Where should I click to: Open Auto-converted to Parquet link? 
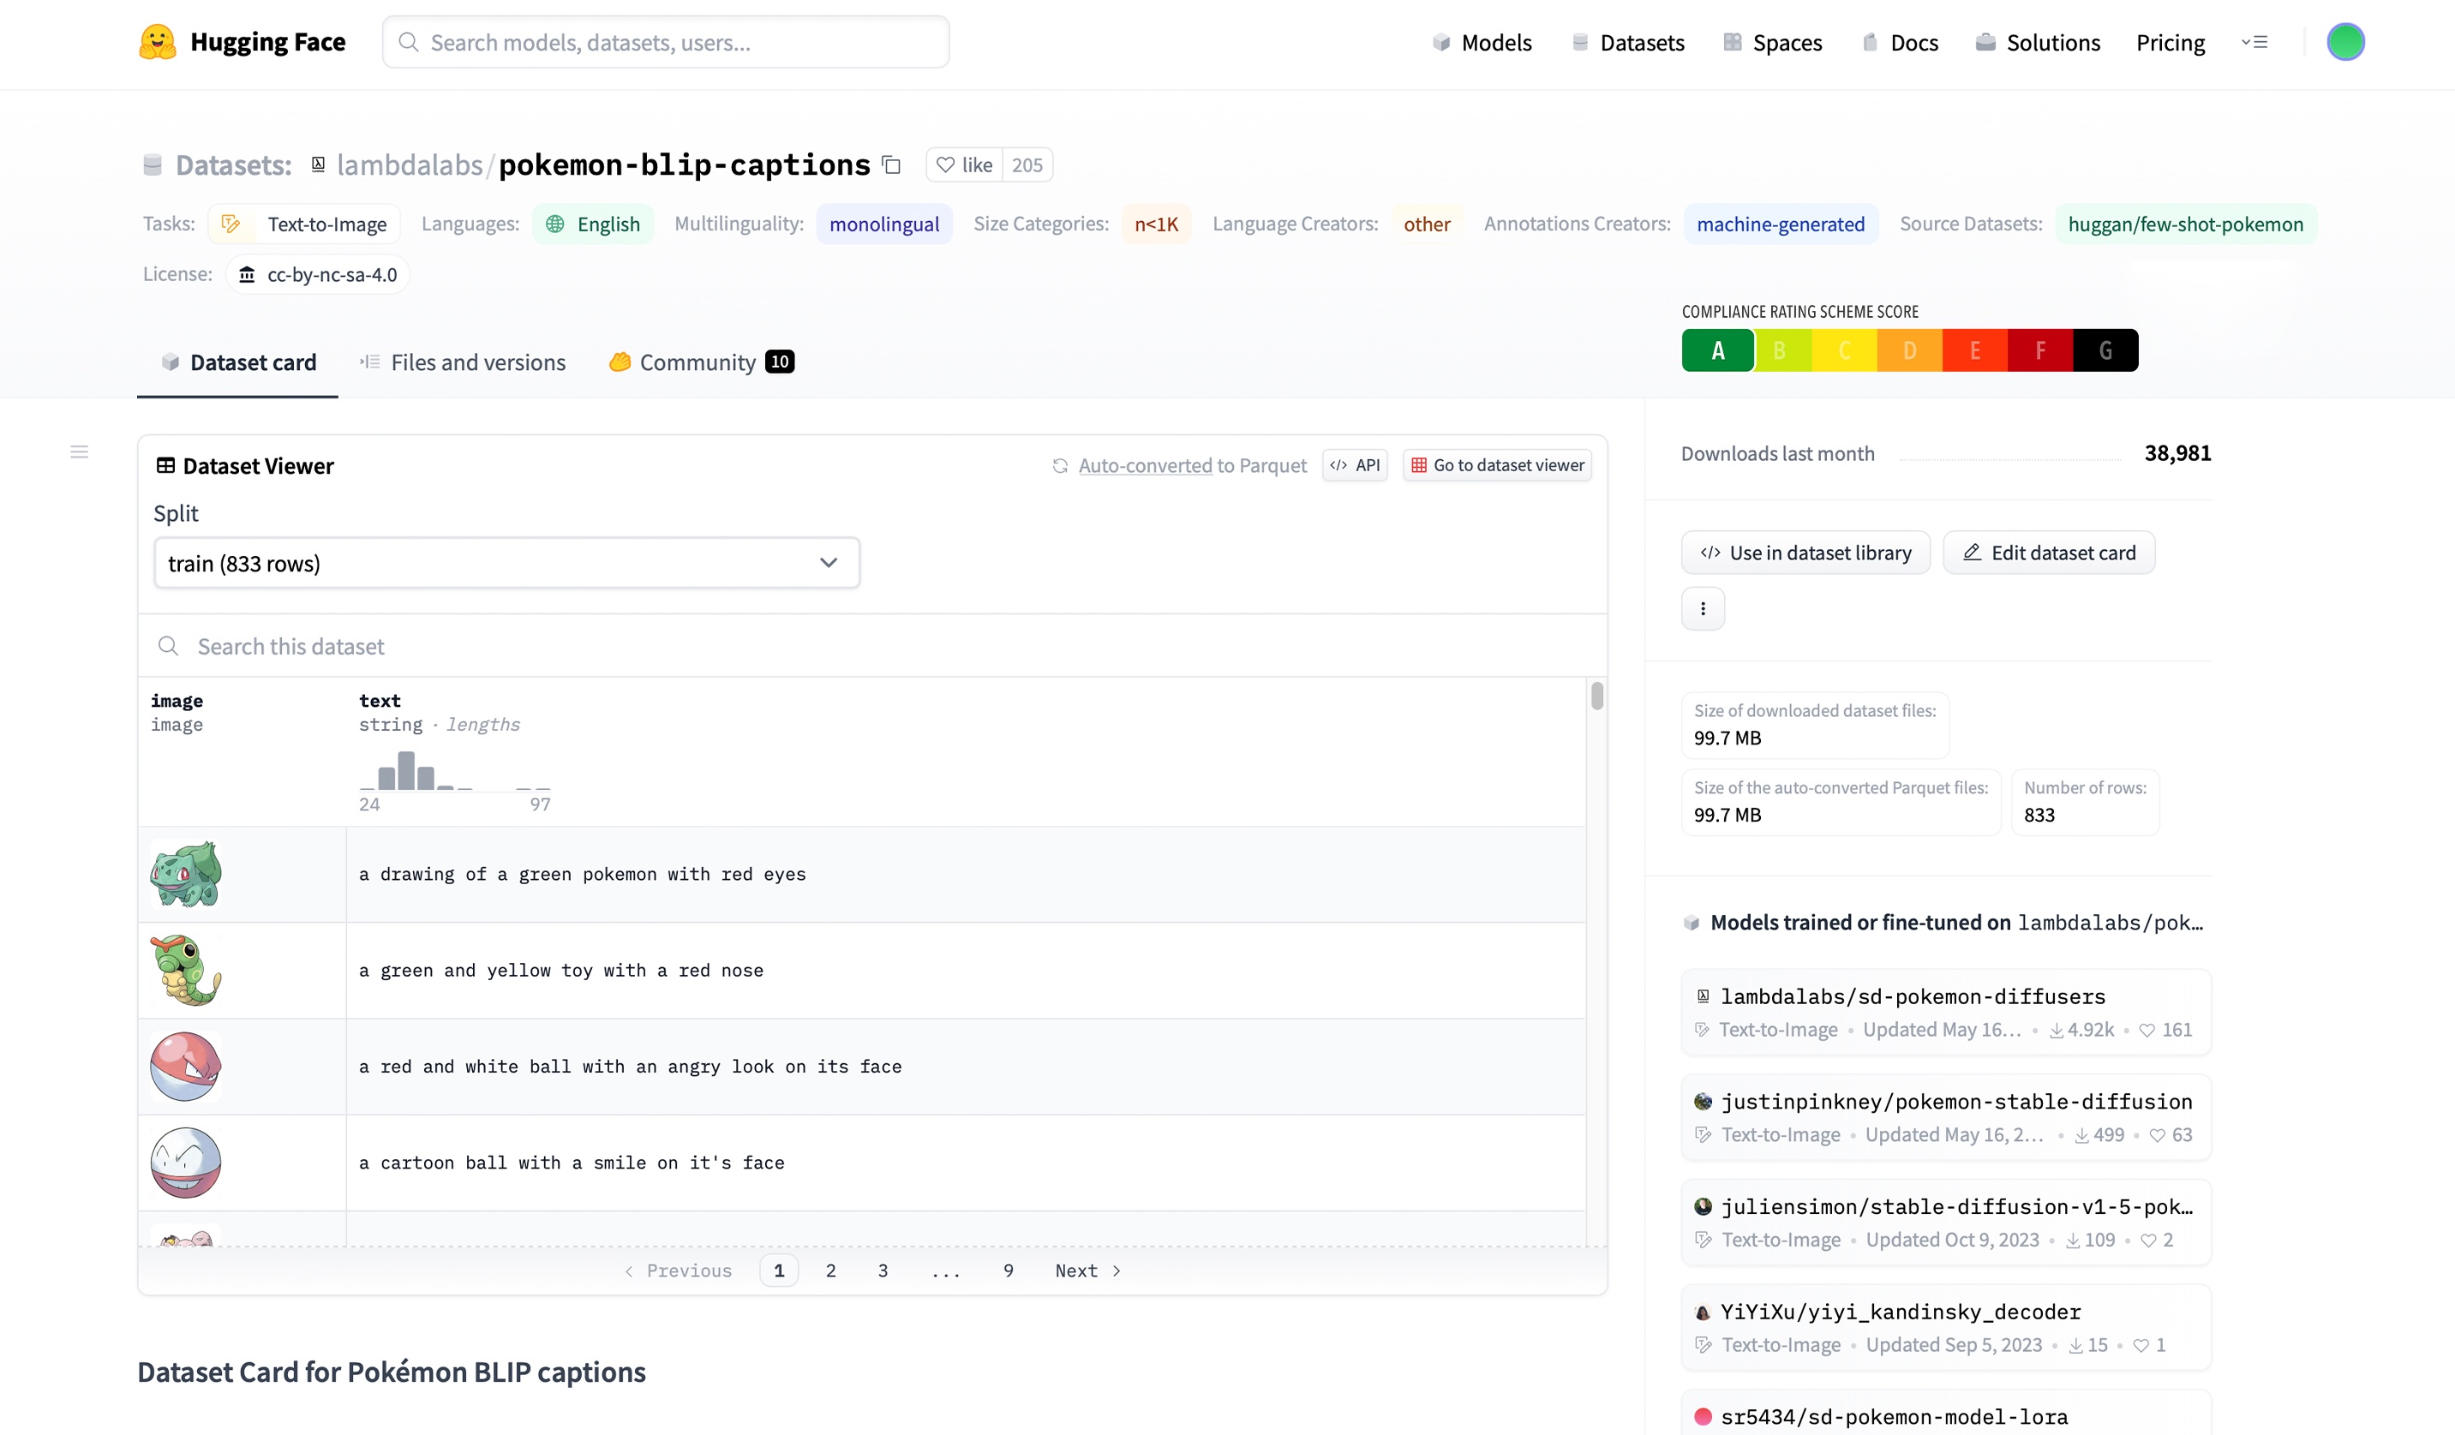point(1144,466)
